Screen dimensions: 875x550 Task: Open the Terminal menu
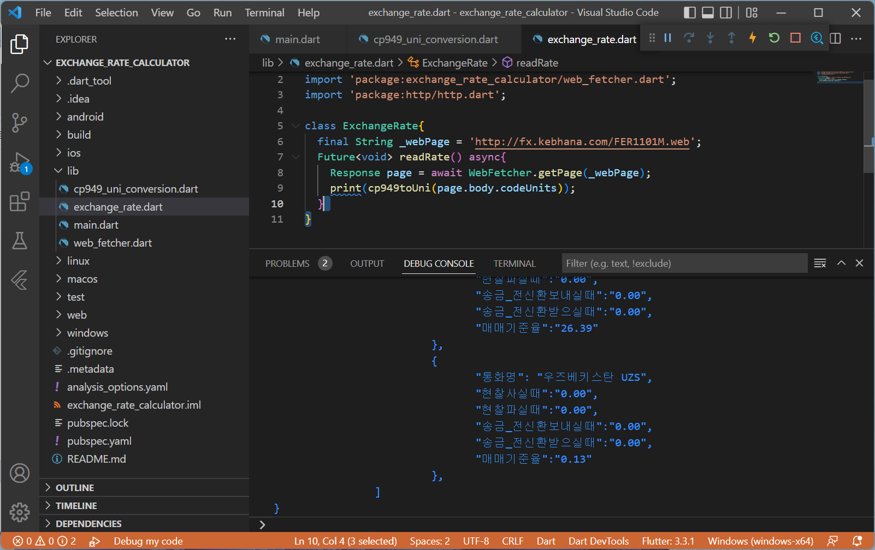pos(264,13)
